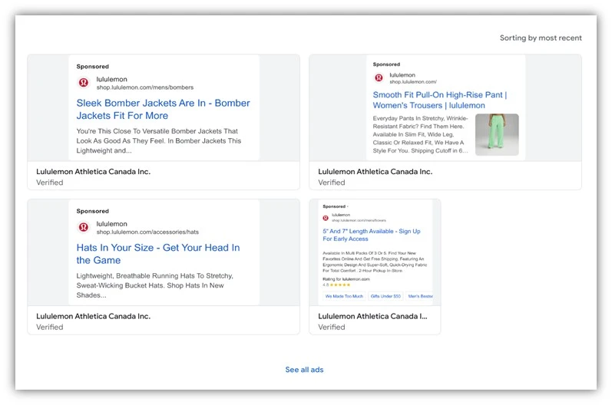
Task: Click Sponsored label in high-rise pant ad
Action: coord(386,64)
